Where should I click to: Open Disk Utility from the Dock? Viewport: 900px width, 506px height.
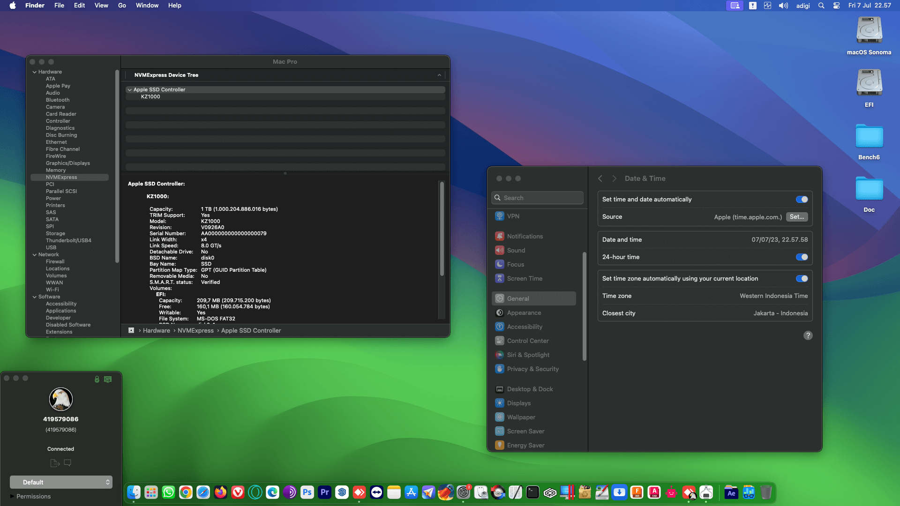[480, 492]
